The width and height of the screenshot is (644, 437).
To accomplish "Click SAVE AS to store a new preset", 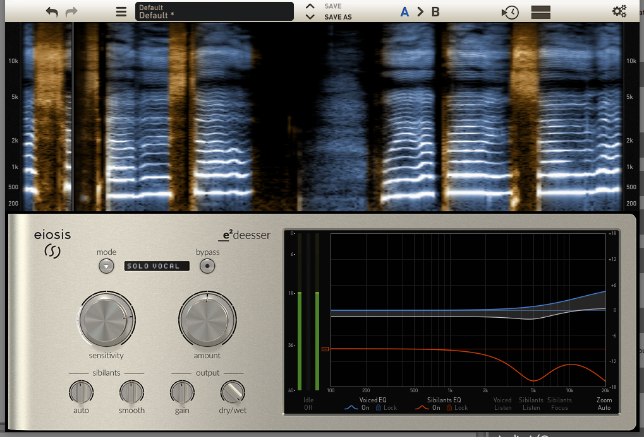I will pos(337,17).
